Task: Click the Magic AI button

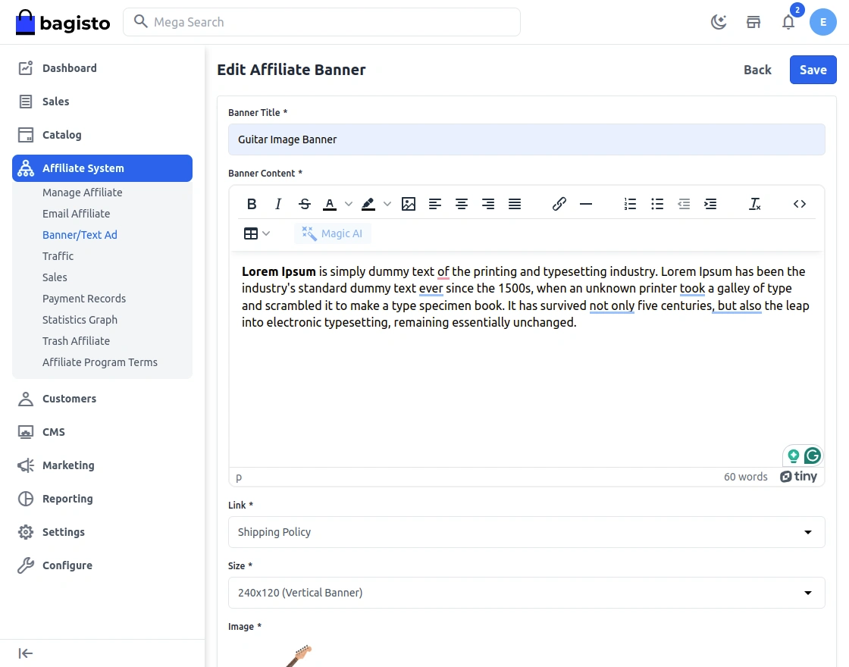Action: 333,233
